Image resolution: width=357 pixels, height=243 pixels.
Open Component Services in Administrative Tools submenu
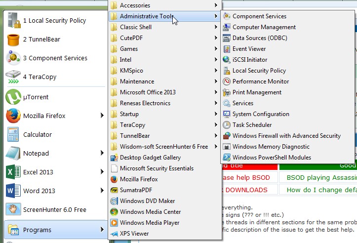(259, 16)
